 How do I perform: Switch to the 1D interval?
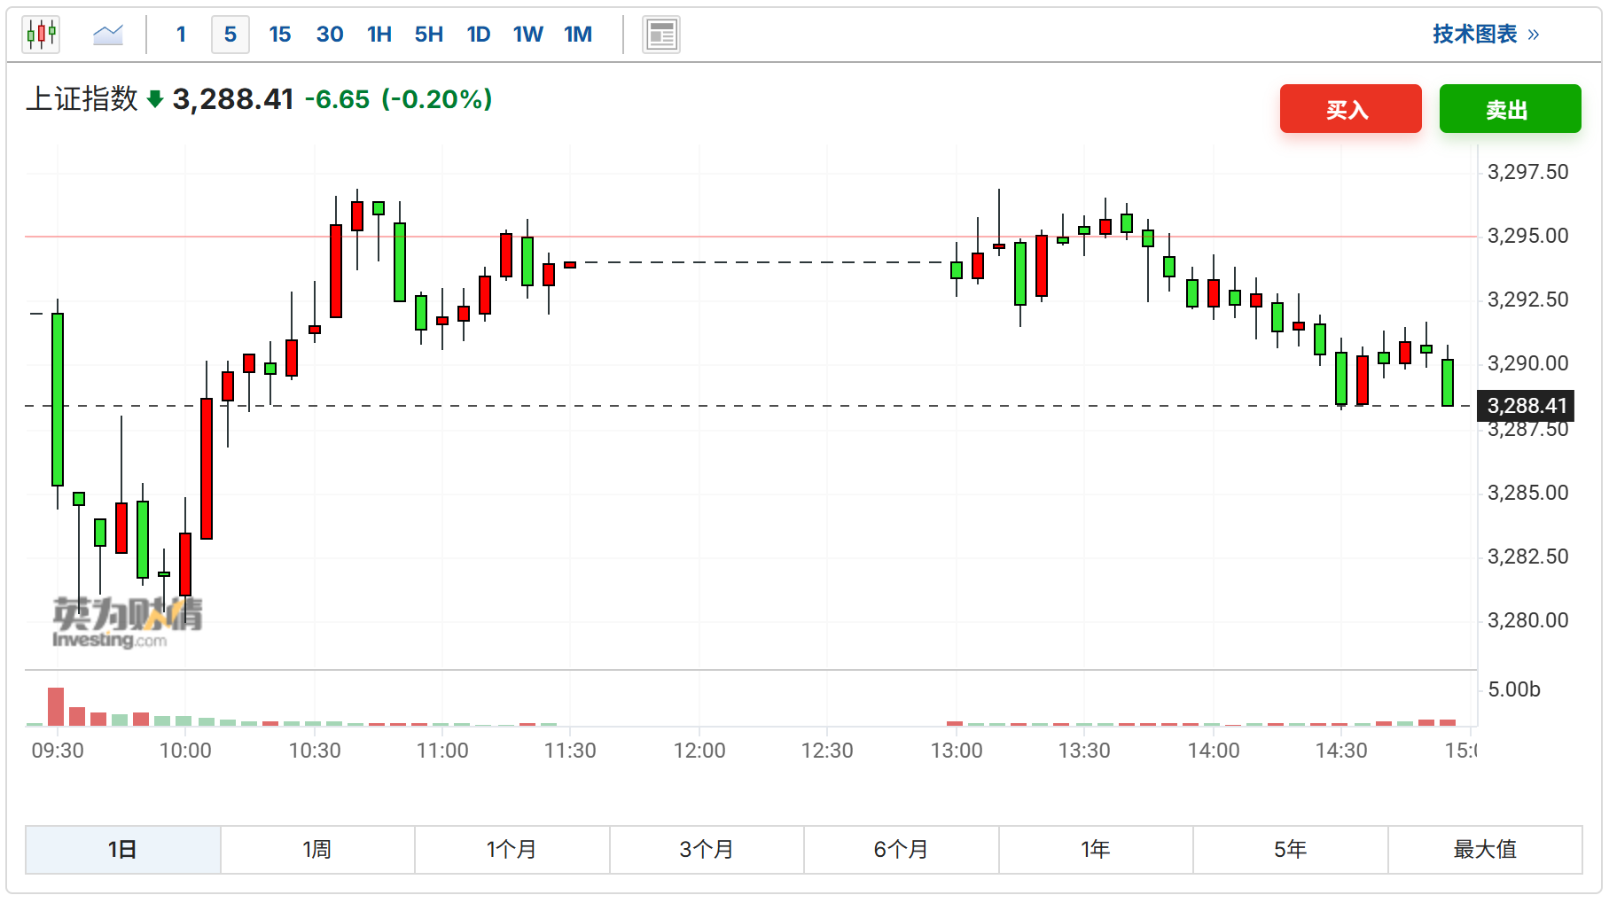479,35
